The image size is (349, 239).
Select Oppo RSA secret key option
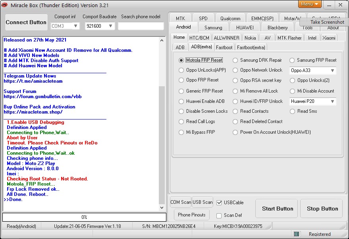tap(235, 80)
